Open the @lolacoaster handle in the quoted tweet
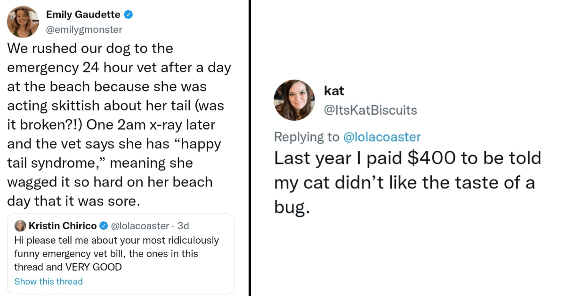 [x=140, y=226]
